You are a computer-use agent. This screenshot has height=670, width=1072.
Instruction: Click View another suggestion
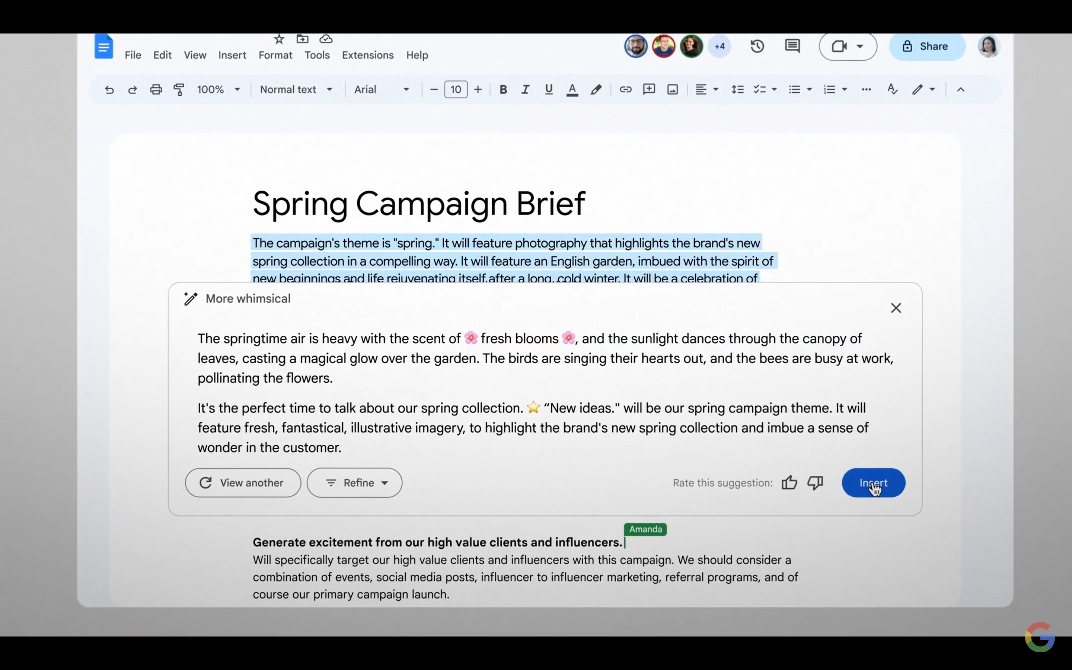pos(242,482)
